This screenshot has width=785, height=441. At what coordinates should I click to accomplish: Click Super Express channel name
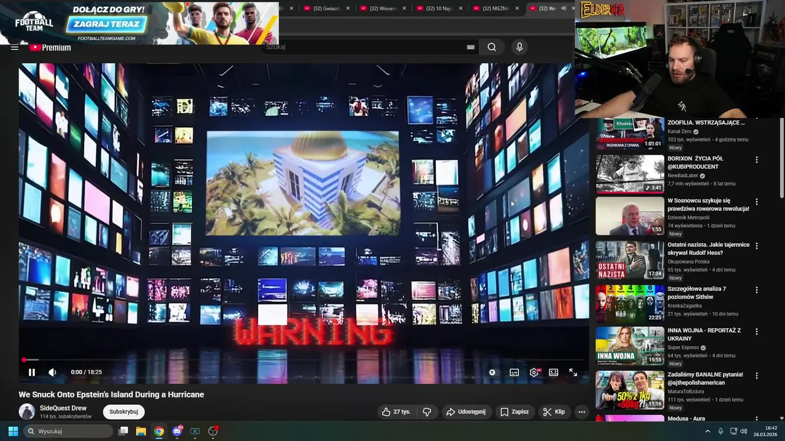(683, 347)
